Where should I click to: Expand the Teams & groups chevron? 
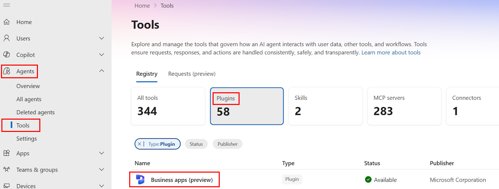[102, 170]
